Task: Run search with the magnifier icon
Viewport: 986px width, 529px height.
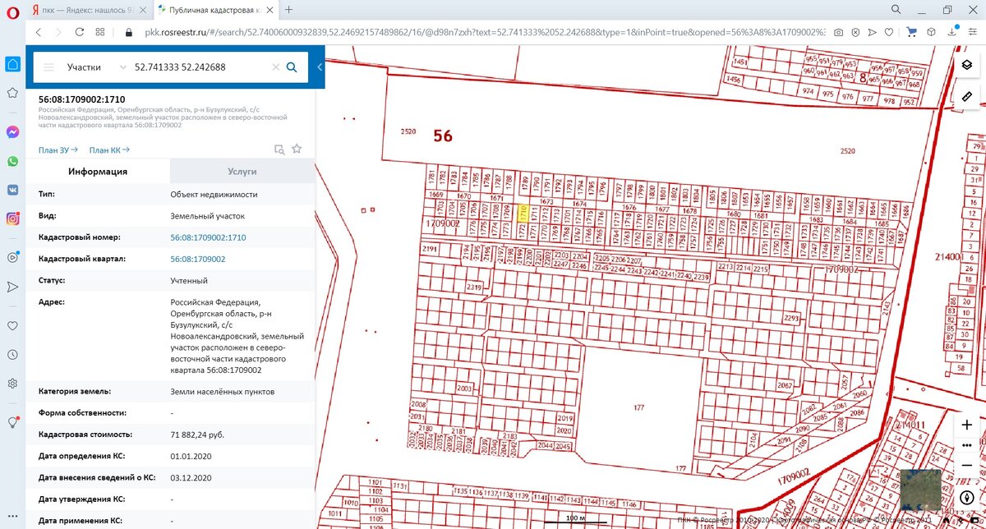Action: [291, 67]
